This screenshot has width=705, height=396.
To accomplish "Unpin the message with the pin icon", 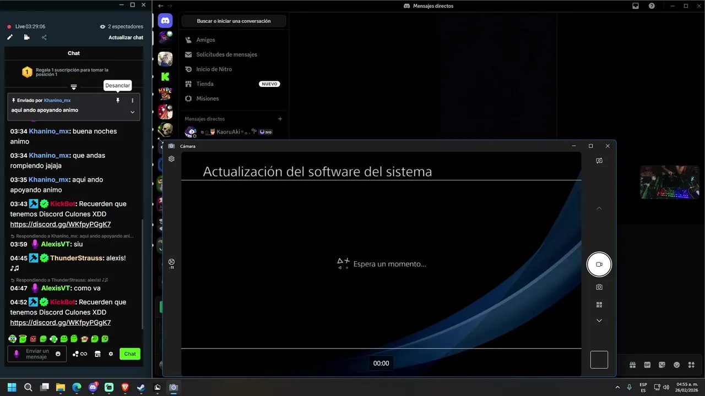I will click(117, 101).
